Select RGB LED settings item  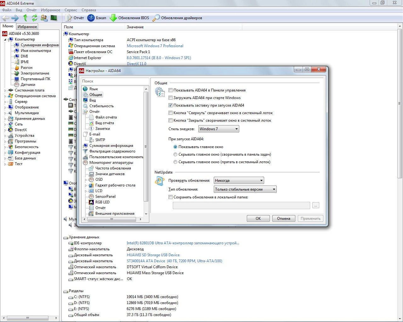(x=102, y=202)
